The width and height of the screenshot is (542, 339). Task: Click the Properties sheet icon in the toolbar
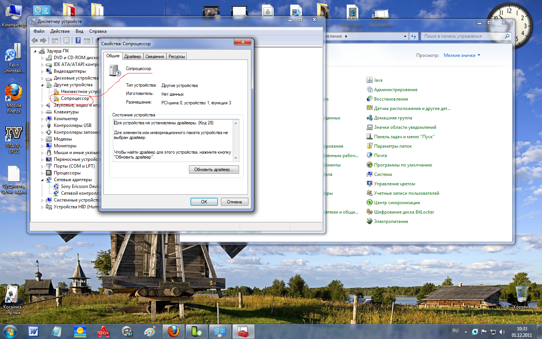[66, 40]
